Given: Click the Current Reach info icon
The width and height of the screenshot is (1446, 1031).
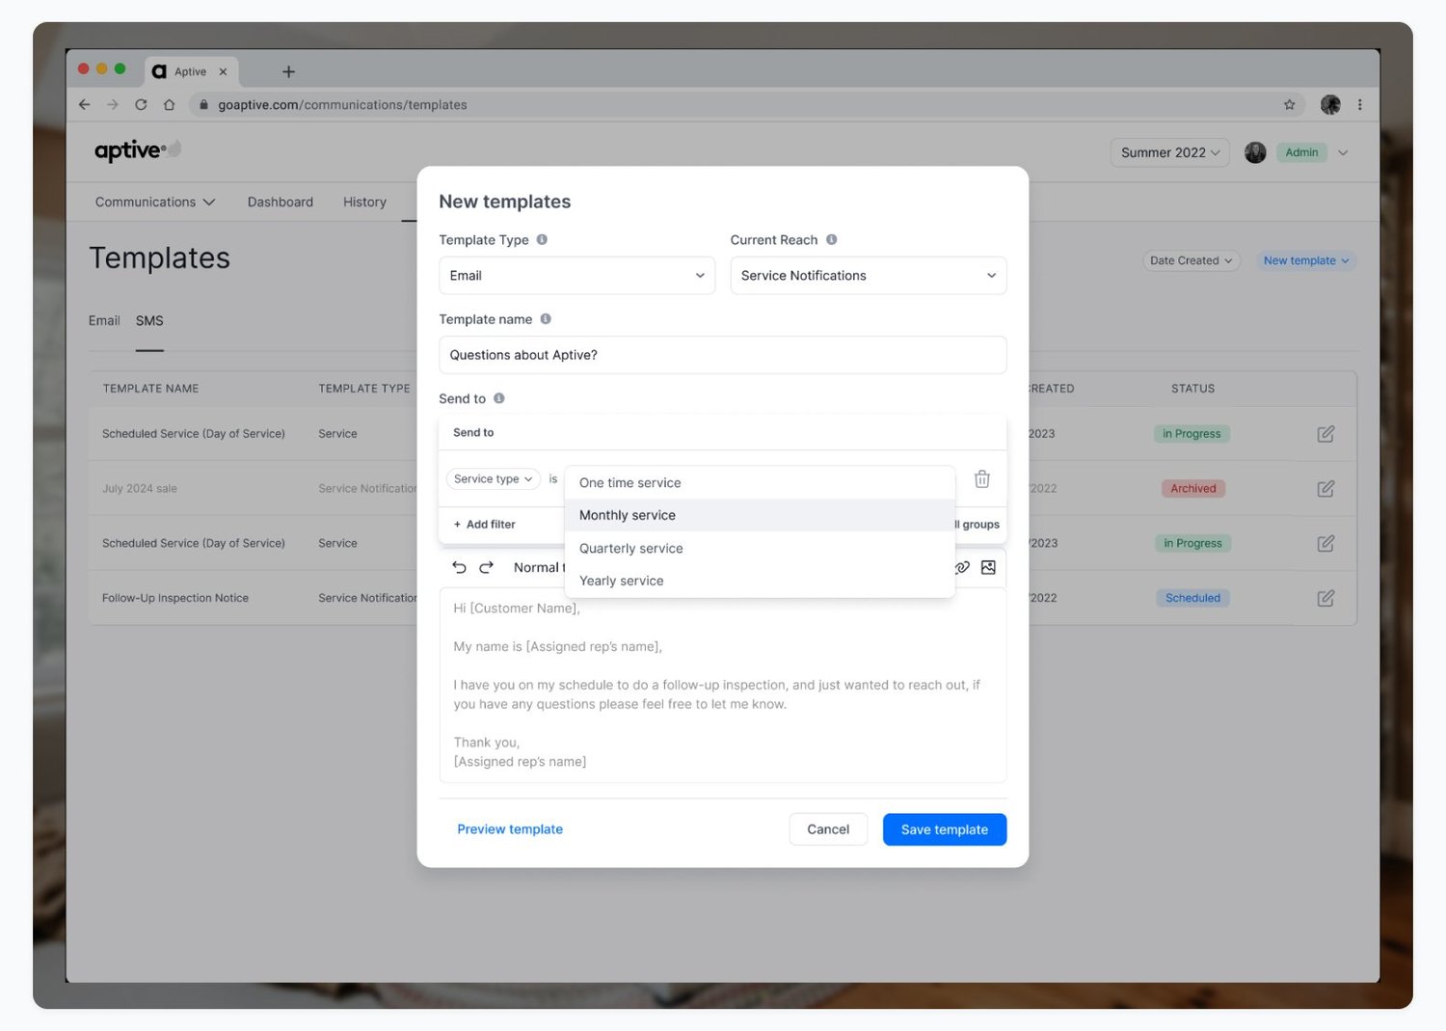Looking at the screenshot, I should [831, 239].
